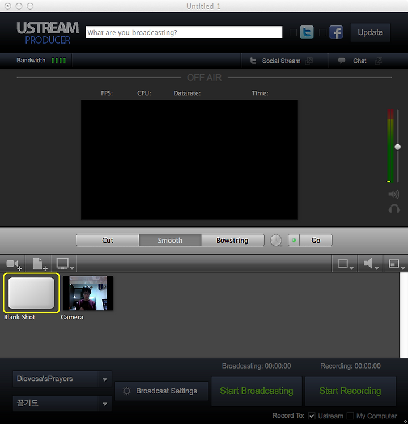Open Broadcast Settings
The width and height of the screenshot is (408, 424).
[x=161, y=391]
